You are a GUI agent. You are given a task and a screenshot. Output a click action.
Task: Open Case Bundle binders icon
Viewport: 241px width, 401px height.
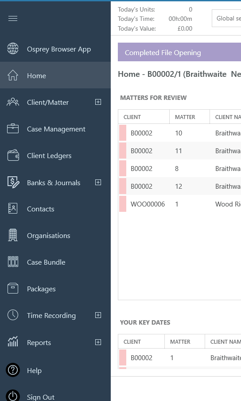13,262
